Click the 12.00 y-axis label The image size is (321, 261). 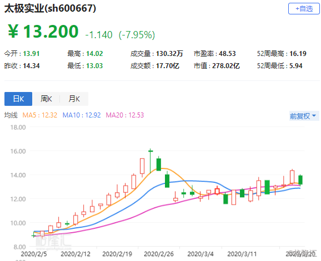18,199
